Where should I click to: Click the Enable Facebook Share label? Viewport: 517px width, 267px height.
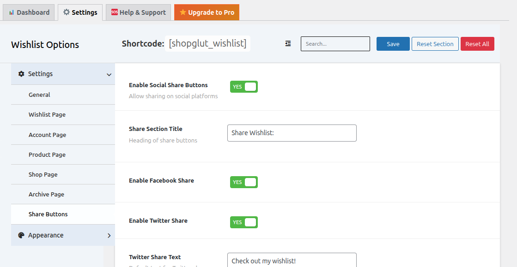(x=161, y=180)
